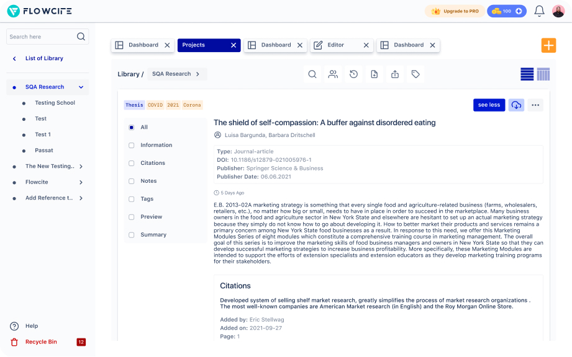
Task: Click the Search here input field
Action: [x=41, y=37]
